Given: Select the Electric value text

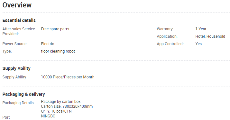Looking at the screenshot, I should pos(47,44).
